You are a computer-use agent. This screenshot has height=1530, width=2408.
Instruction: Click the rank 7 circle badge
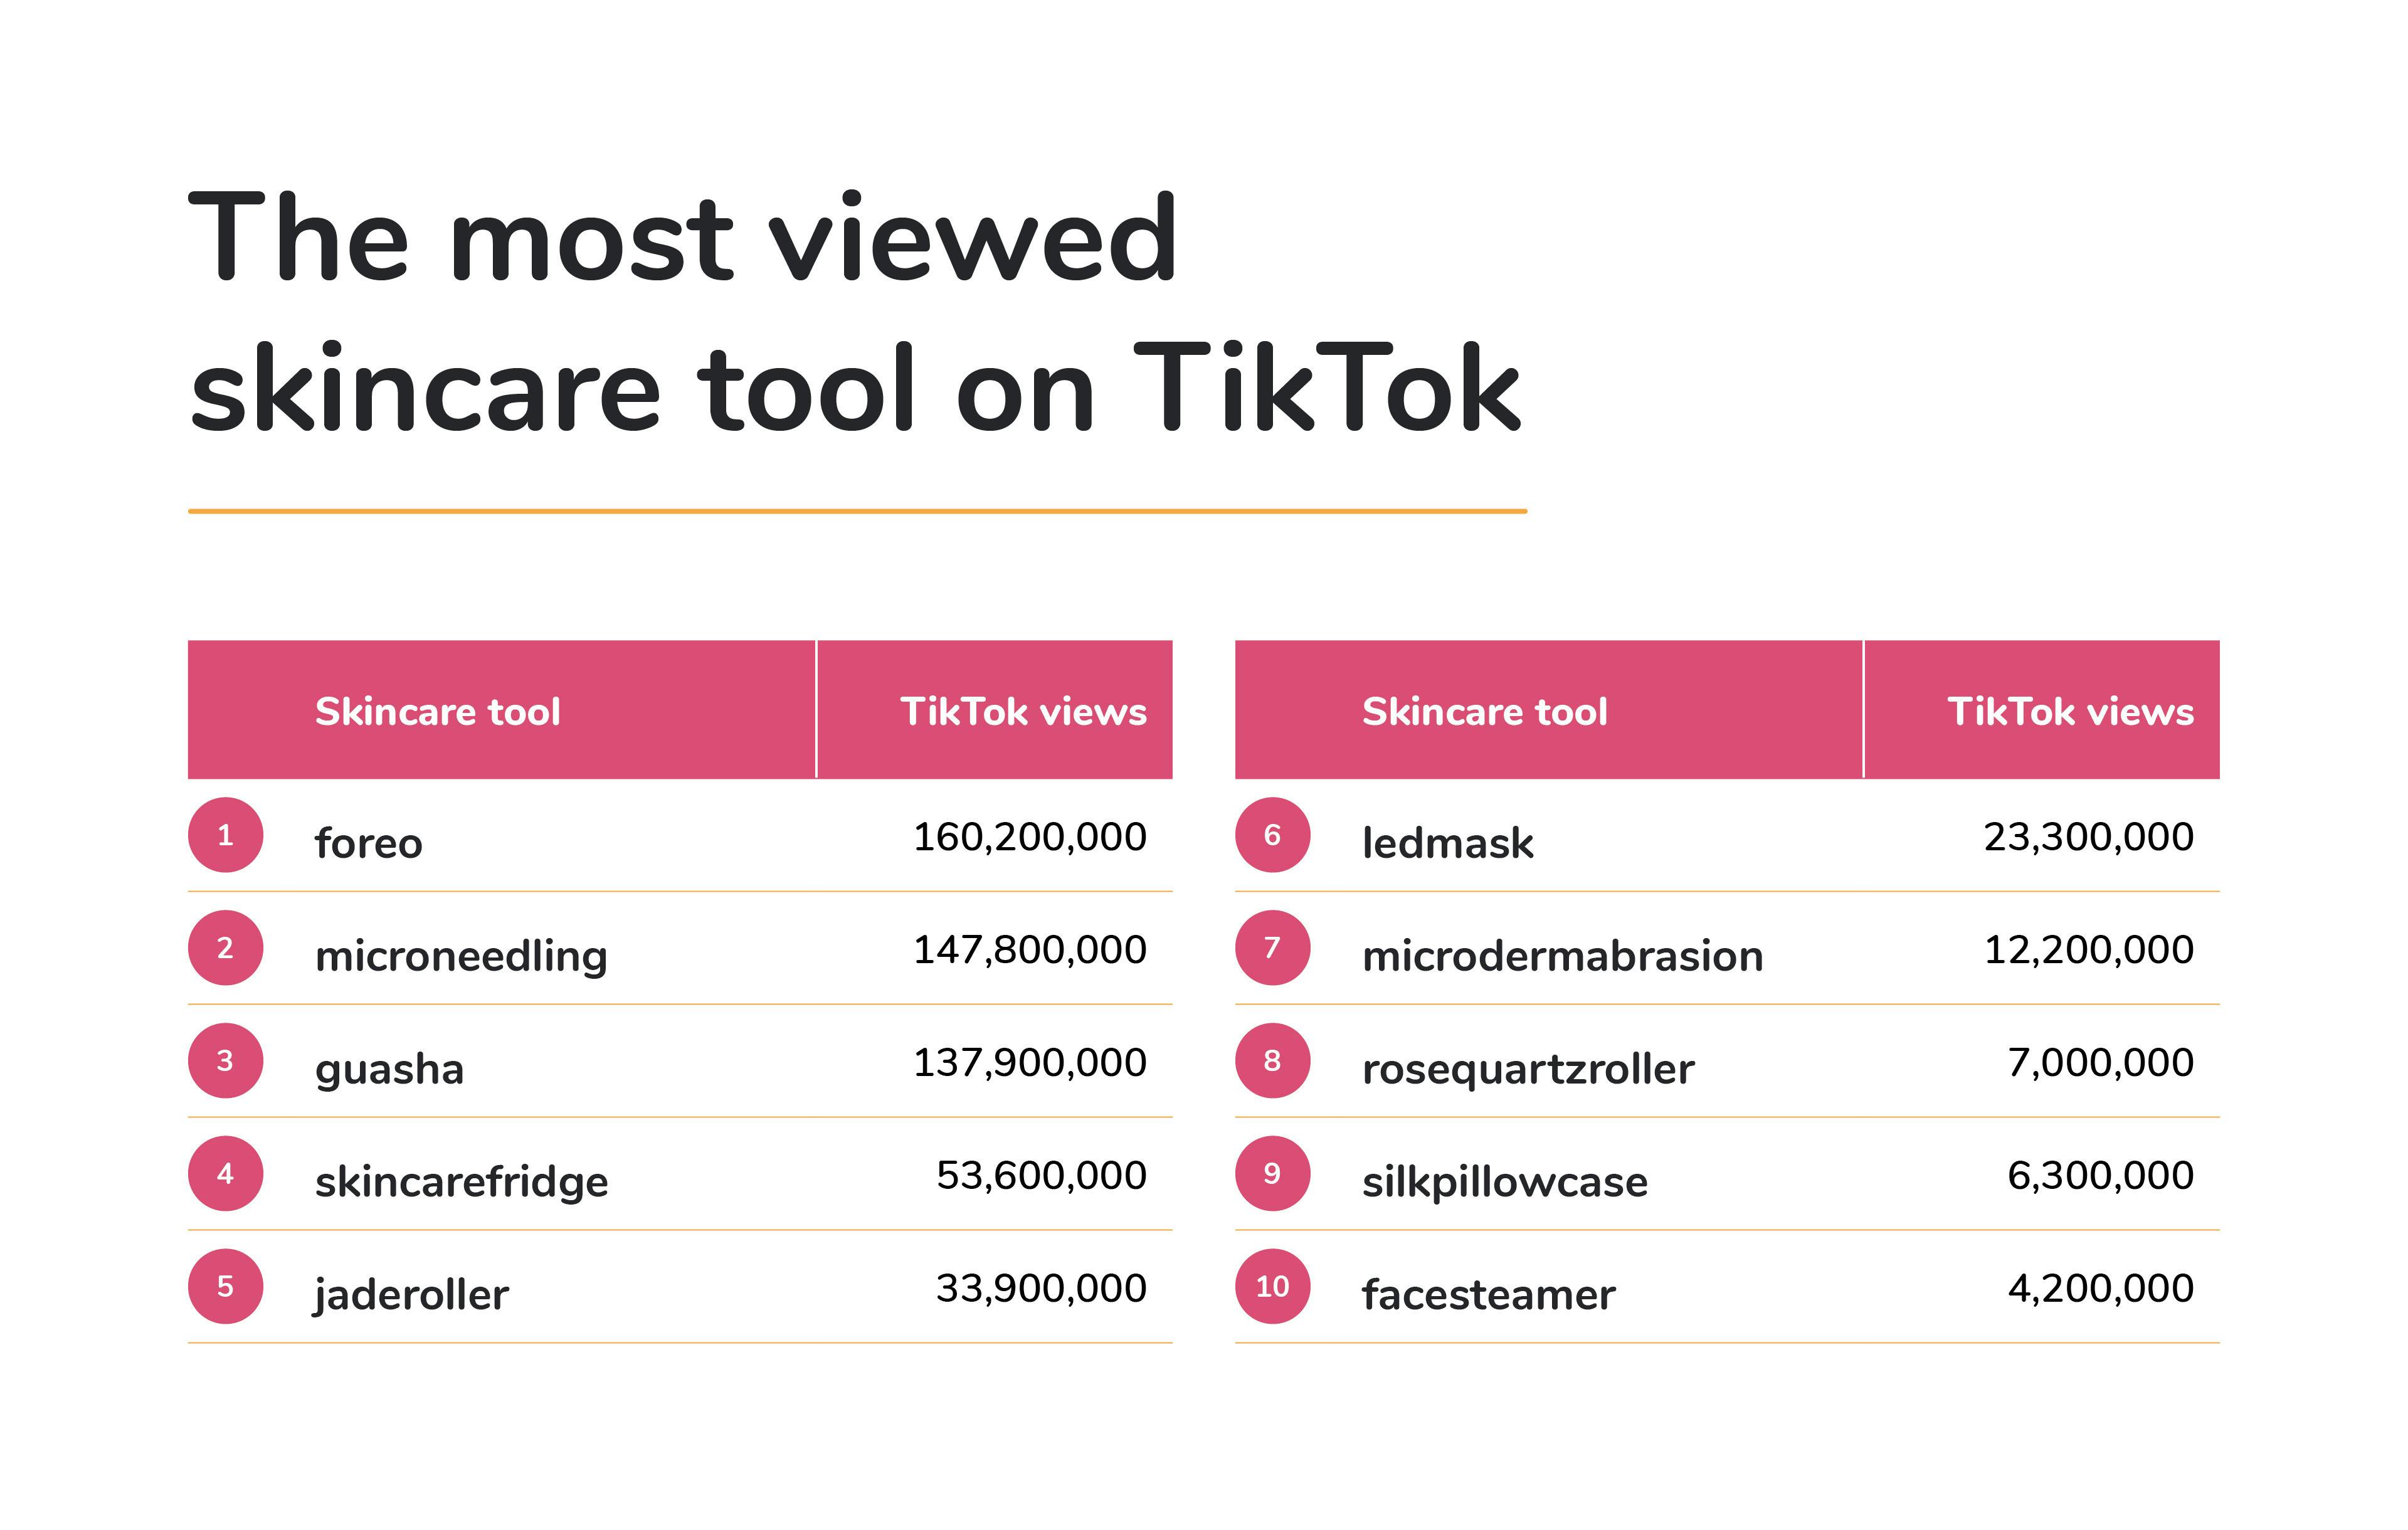point(1272,948)
